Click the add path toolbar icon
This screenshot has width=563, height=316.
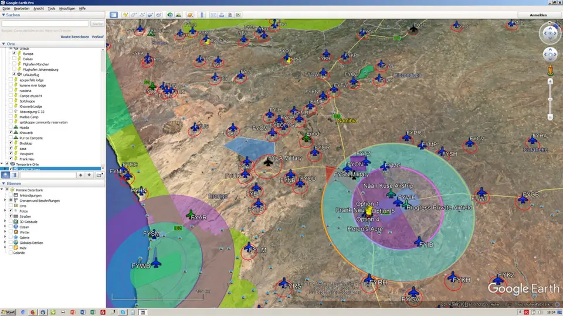142,15
